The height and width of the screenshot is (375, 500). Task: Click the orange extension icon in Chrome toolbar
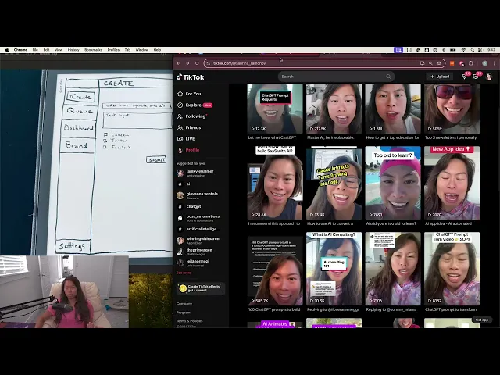click(x=452, y=63)
